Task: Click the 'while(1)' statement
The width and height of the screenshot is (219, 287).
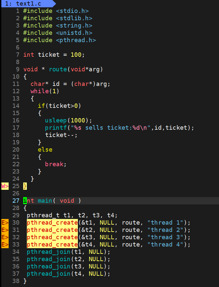Action: click(45, 91)
